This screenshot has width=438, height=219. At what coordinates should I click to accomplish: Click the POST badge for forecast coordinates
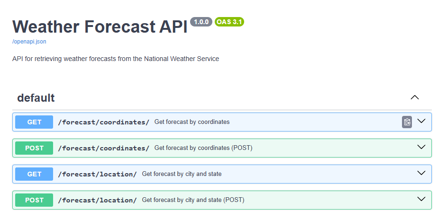[34, 148]
